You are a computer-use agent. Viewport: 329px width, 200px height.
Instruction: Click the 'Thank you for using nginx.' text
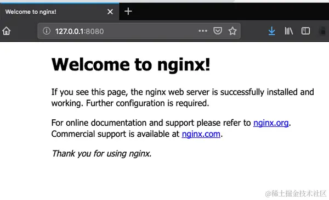point(101,153)
